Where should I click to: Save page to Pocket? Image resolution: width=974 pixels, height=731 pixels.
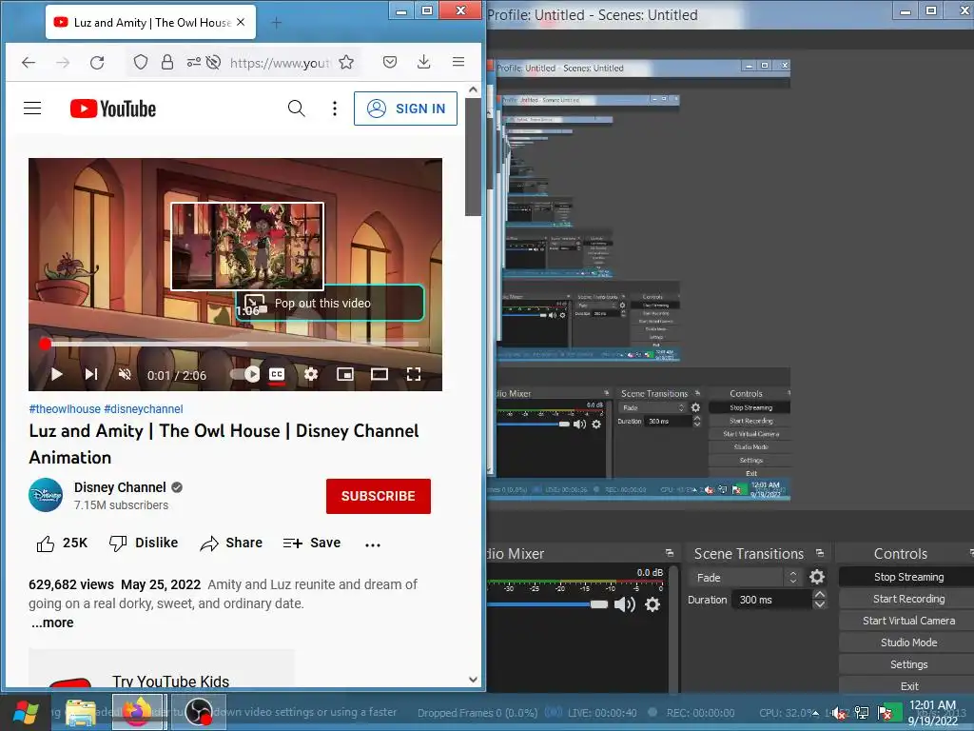(390, 62)
